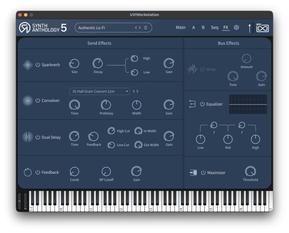Viewport: 289px width, 233px height.
Task: Click the Dual Delay In Width knob
Action: pyautogui.click(x=138, y=131)
